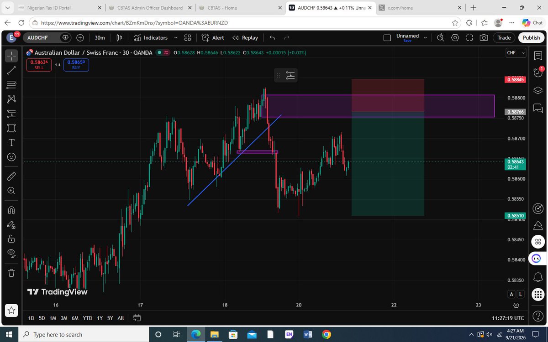Open the Chats panel icon
The height and width of the screenshot is (342, 548).
click(537, 108)
